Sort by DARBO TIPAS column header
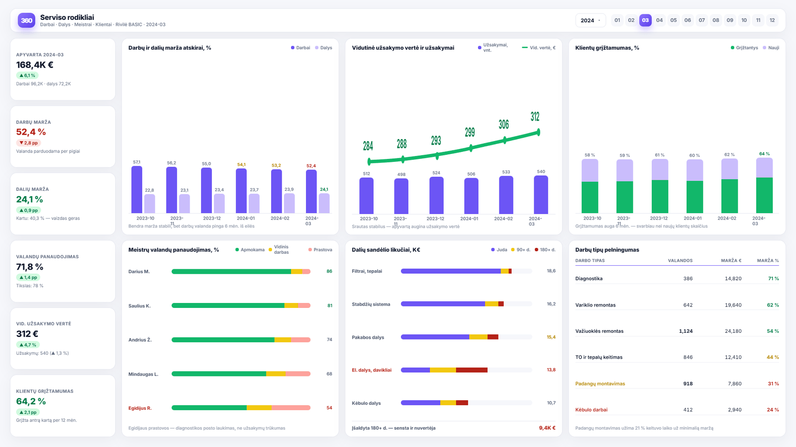The image size is (796, 447). tap(590, 260)
